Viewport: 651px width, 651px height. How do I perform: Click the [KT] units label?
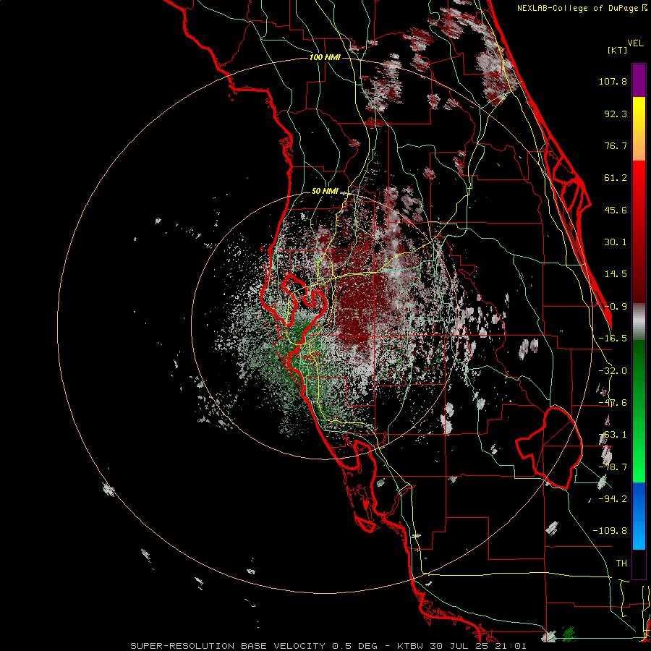tap(618, 50)
